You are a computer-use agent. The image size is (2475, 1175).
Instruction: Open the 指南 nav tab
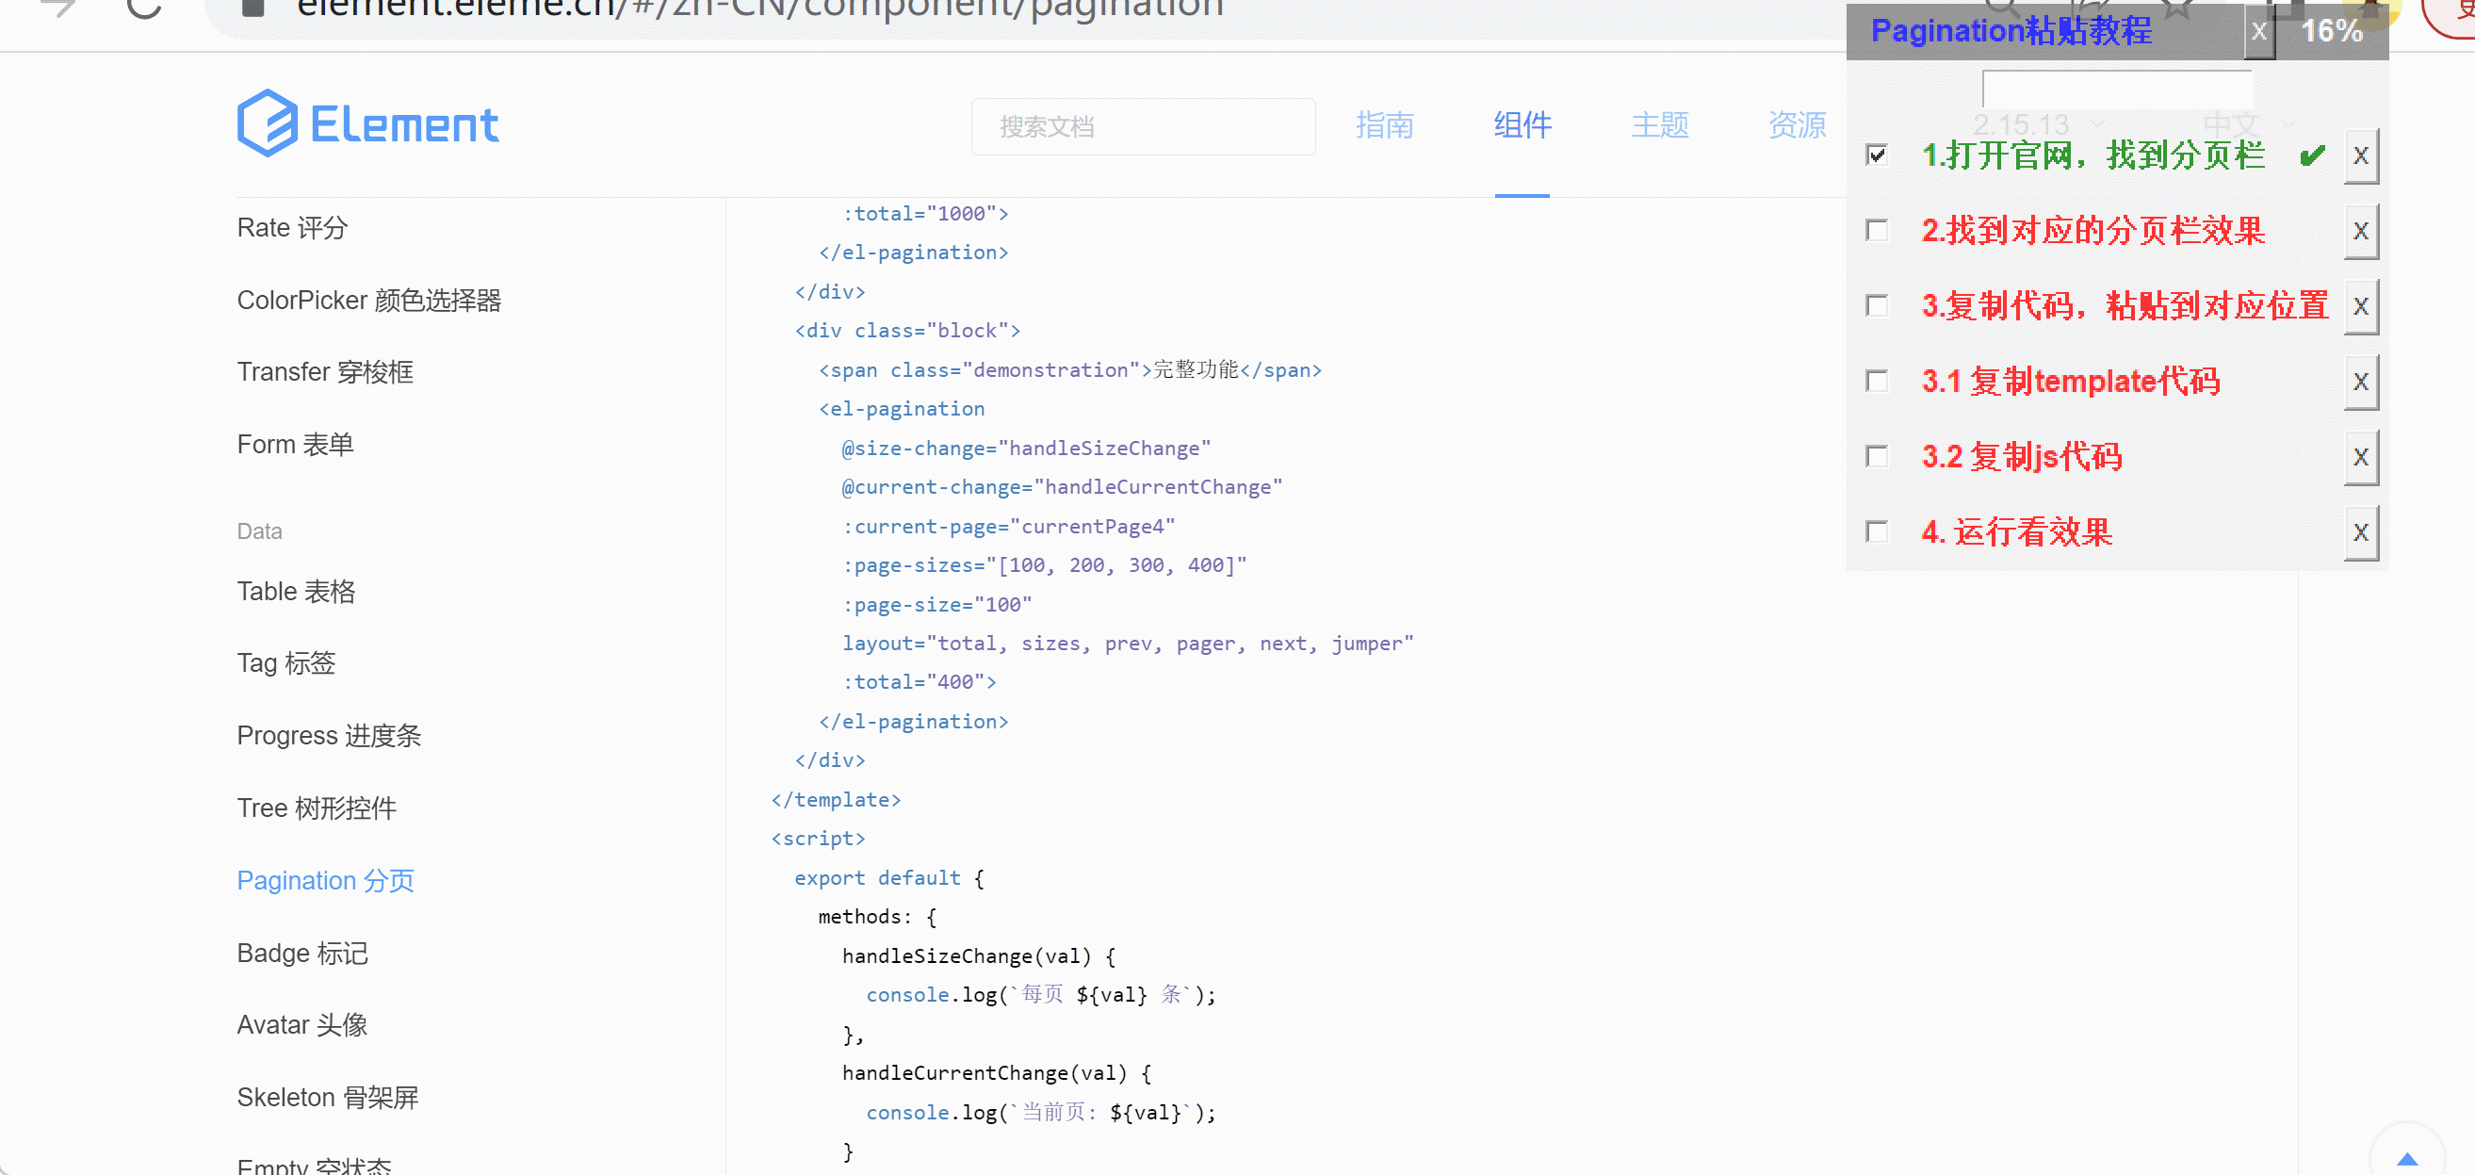[1385, 125]
